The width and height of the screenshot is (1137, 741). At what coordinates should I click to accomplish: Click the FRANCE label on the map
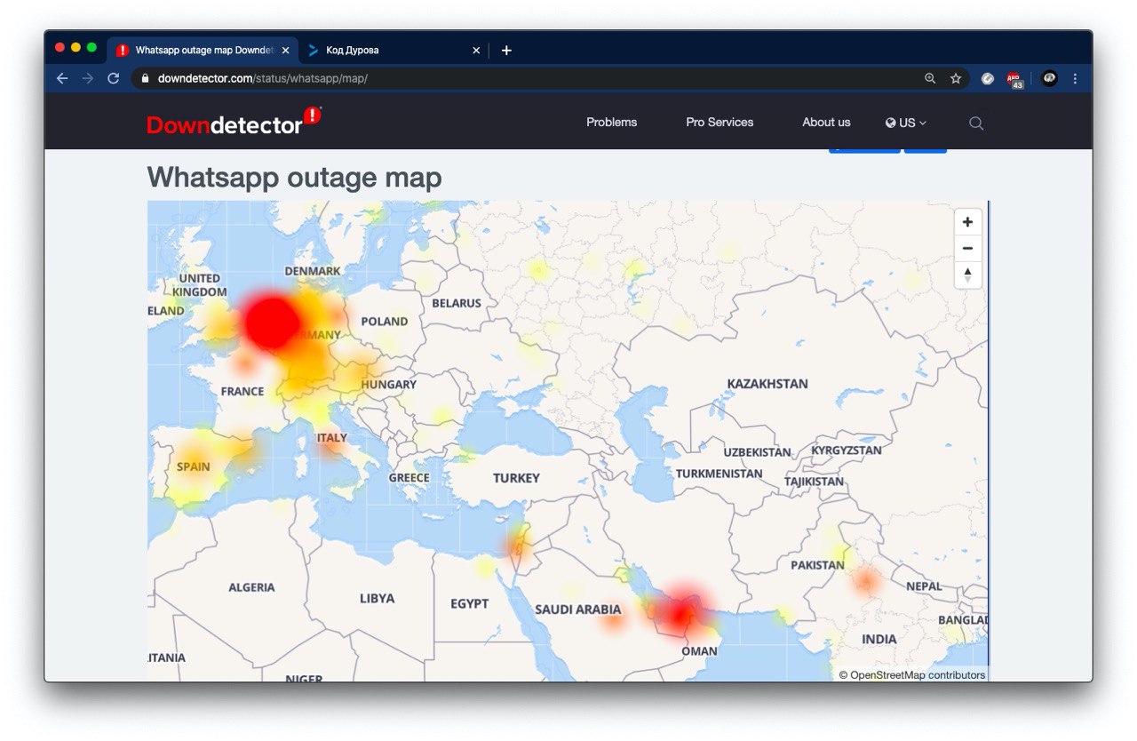[x=243, y=391]
